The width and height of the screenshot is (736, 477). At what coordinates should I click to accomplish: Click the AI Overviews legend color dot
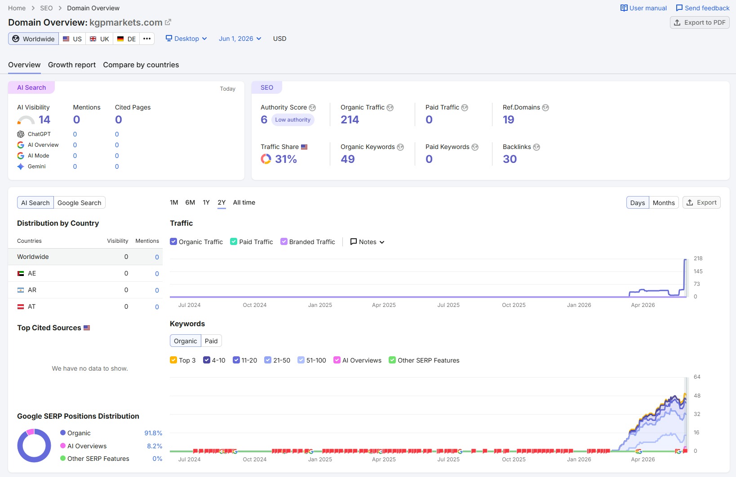coord(63,446)
